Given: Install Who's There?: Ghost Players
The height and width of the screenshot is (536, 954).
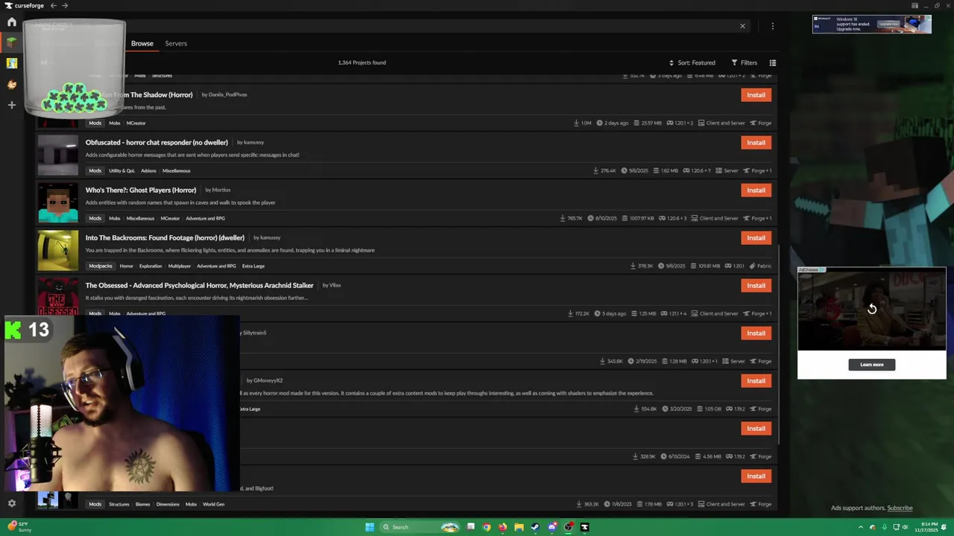Looking at the screenshot, I should [756, 190].
